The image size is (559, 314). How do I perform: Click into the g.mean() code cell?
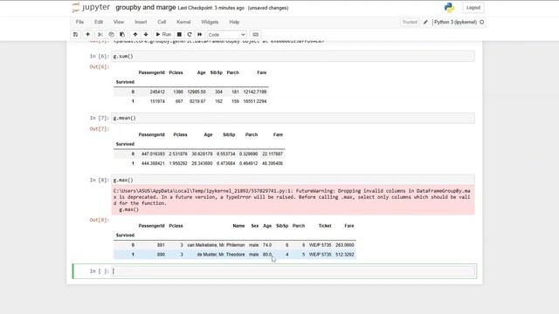[x=293, y=119]
